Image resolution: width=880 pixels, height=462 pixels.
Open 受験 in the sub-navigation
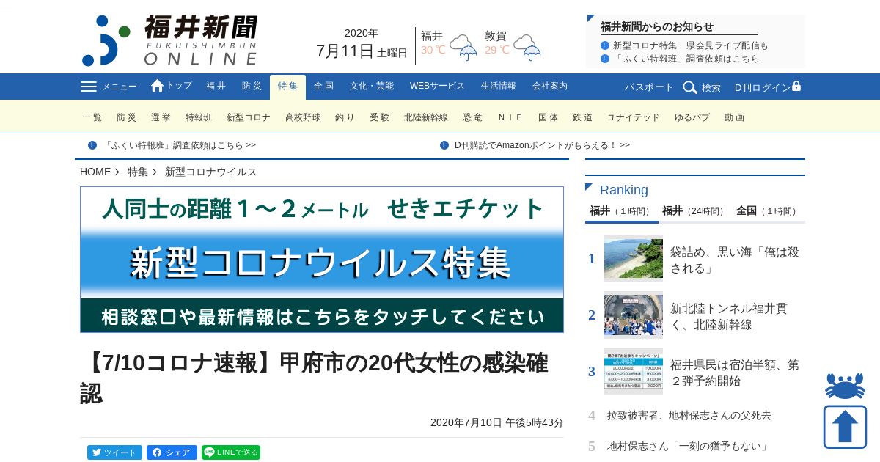coord(380,117)
